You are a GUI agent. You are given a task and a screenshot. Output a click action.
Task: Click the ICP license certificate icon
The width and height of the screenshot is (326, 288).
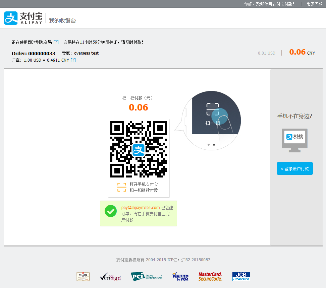point(83,276)
